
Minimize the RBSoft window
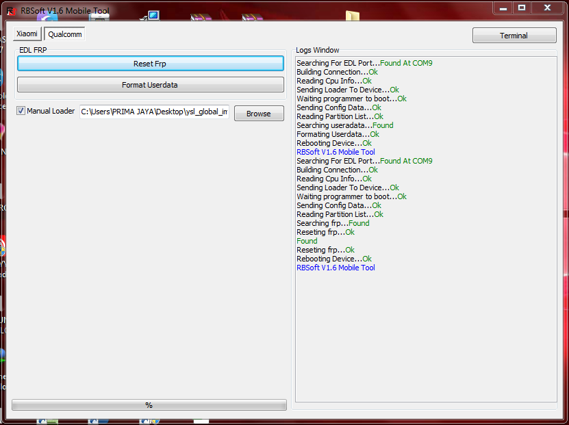503,8
